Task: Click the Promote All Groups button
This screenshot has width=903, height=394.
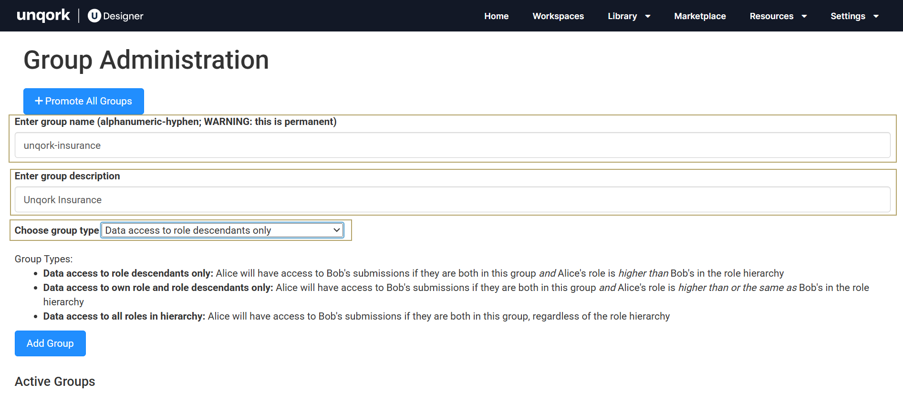Action: 83,101
